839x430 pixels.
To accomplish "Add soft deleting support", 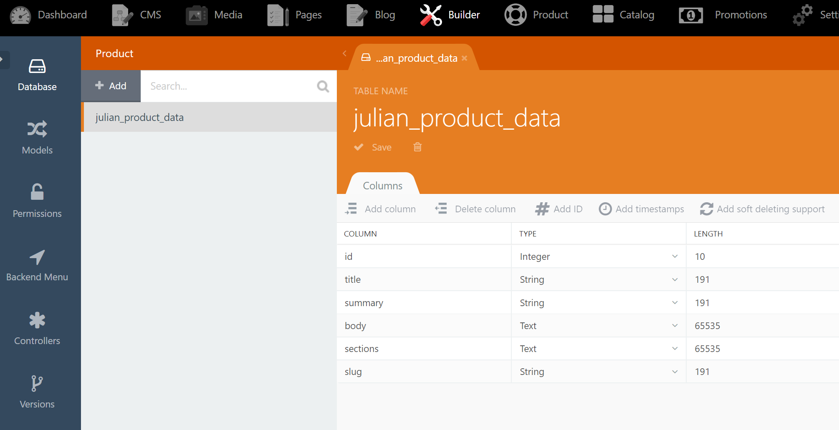I will [762, 209].
